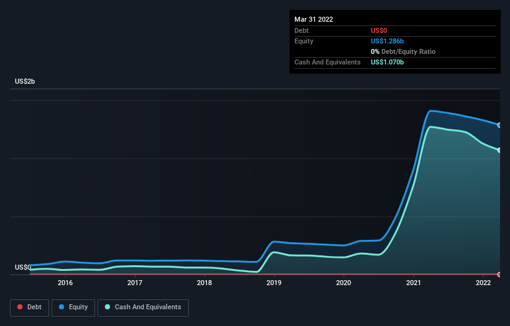The height and width of the screenshot is (326, 510).
Task: Click the Debt row label in tooltip
Action: [x=301, y=30]
